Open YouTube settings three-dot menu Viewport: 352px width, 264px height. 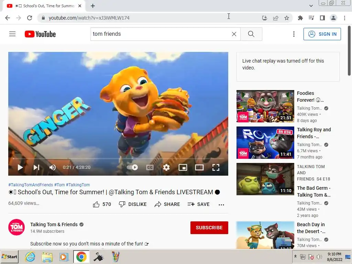click(294, 34)
